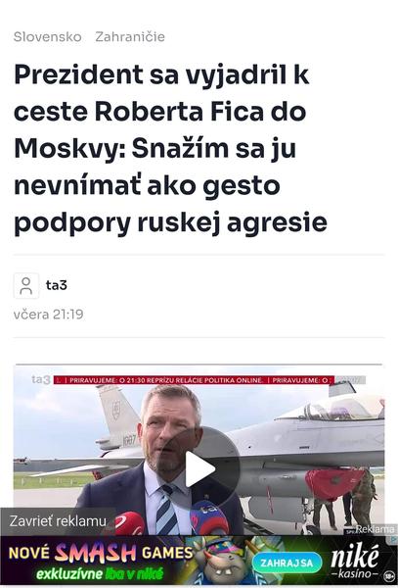398x588 pixels.
Task: Click the Reklama label on video
Action: point(375,529)
